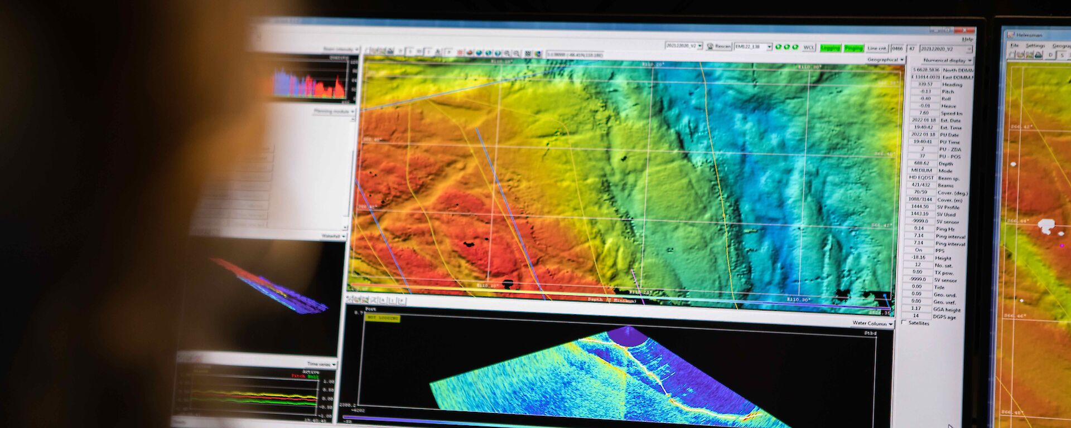Open the Time series panel dropdown

pos(322,364)
